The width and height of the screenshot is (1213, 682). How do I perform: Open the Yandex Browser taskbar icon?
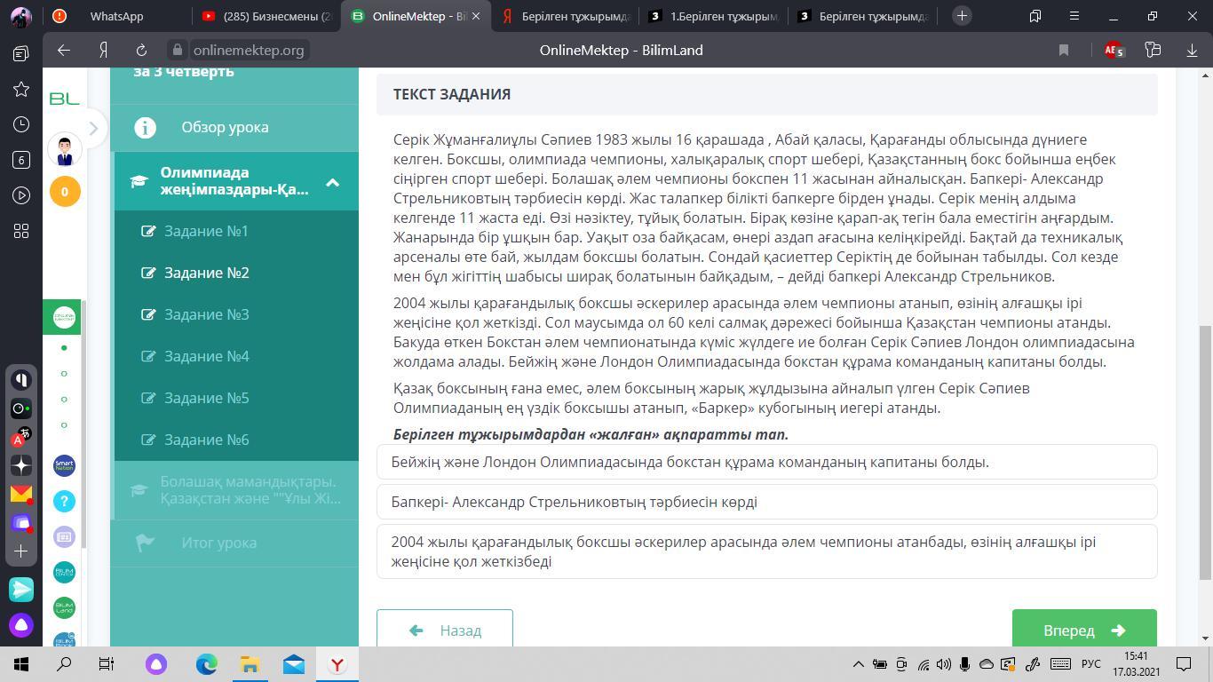click(x=337, y=664)
